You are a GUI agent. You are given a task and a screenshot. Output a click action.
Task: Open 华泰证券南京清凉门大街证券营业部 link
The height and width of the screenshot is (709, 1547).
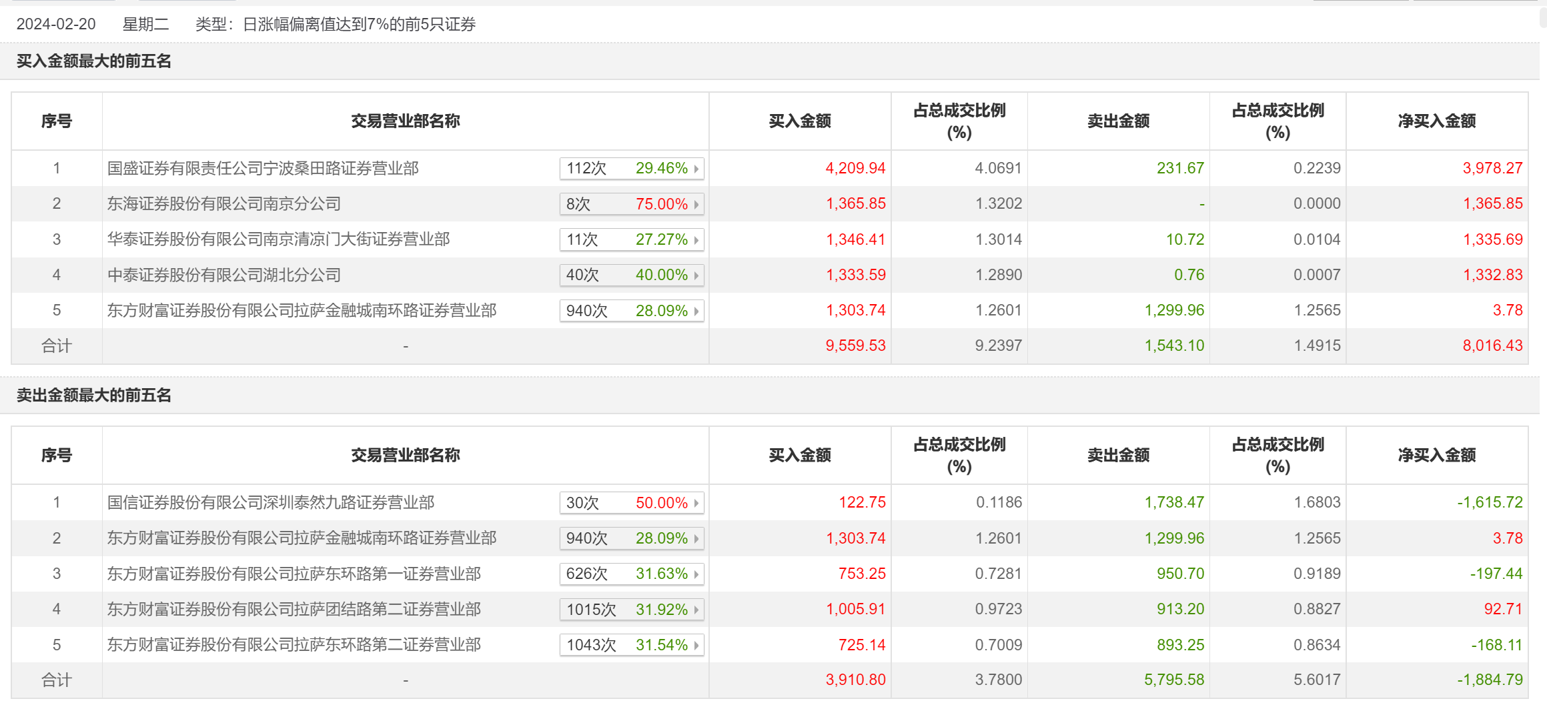279,239
